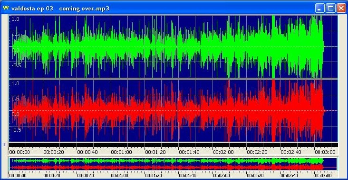
Task: Click the 00:00:40 mark on main timeline
Action: pyautogui.click(x=87, y=152)
